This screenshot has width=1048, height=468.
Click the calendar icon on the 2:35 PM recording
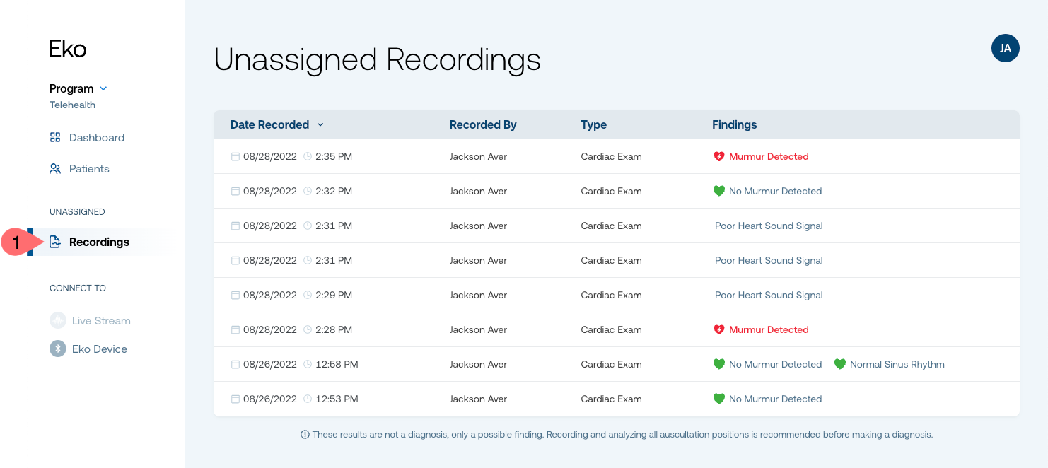coord(235,156)
